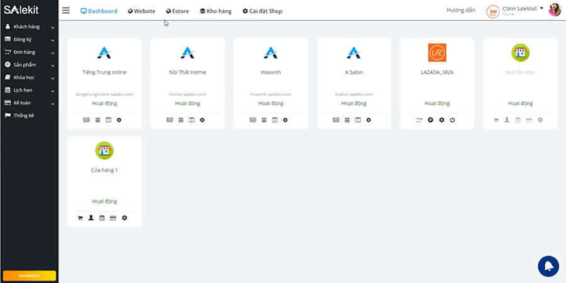The height and width of the screenshot is (283, 566).
Task: Open the Cài đặt Shop tab
Action: tap(262, 11)
